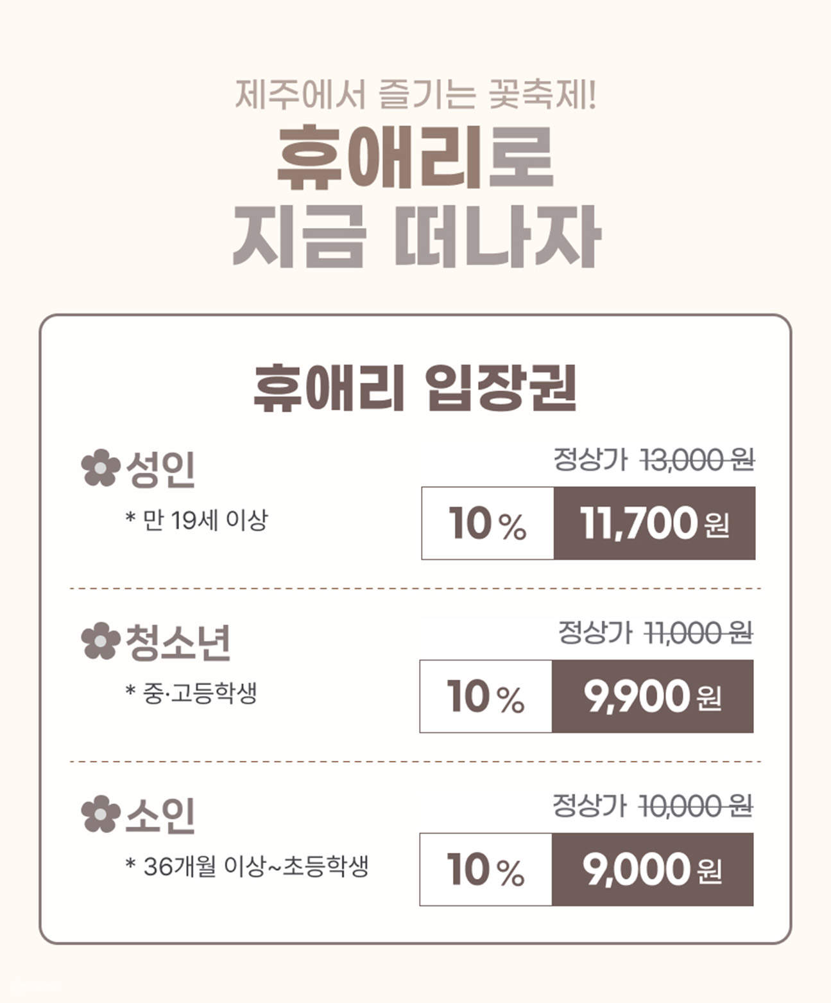Click the flower icon beside 청소년
Screen dimensions: 831x1003
[101, 641]
